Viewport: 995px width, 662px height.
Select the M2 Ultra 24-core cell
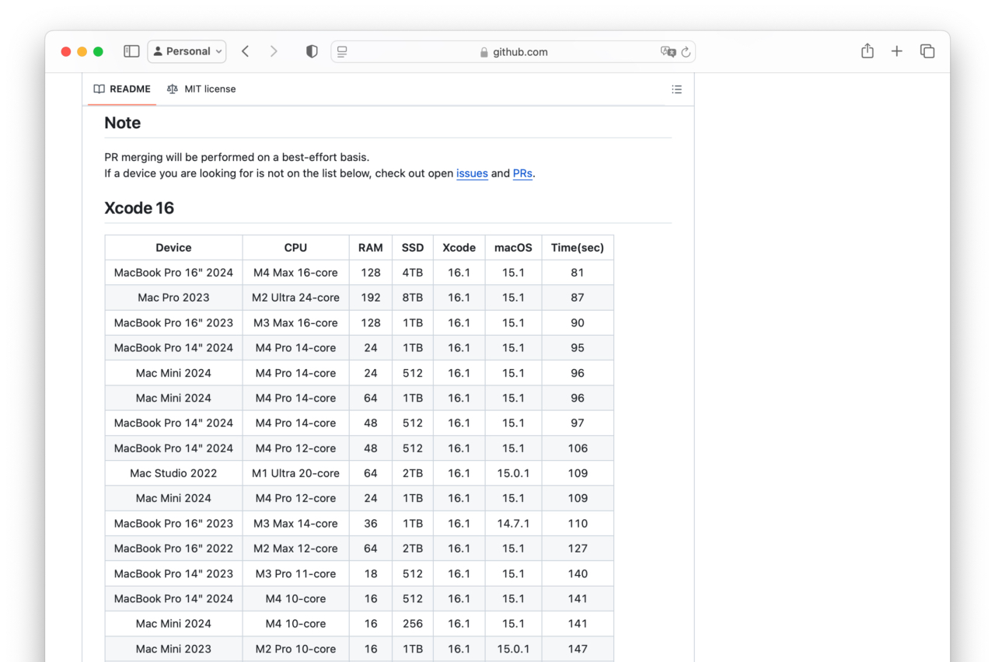(x=295, y=298)
